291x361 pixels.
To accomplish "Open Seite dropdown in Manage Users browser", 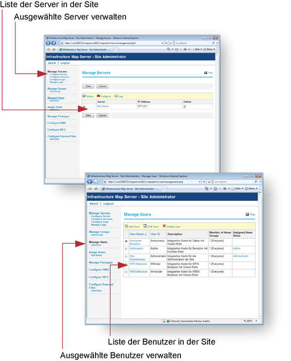I will [237, 189].
